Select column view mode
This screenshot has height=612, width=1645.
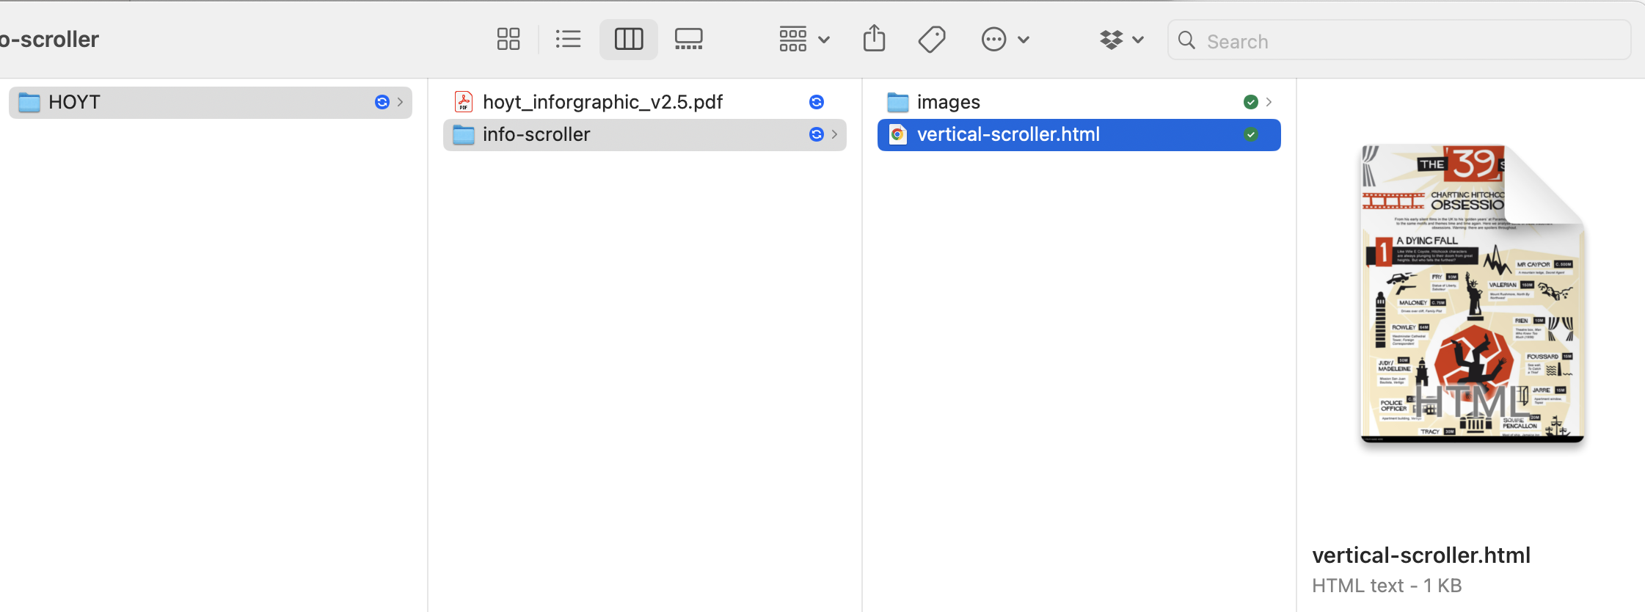tap(628, 39)
